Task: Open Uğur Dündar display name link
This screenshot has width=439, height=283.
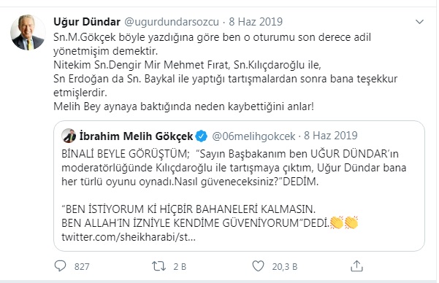Action: coord(87,22)
